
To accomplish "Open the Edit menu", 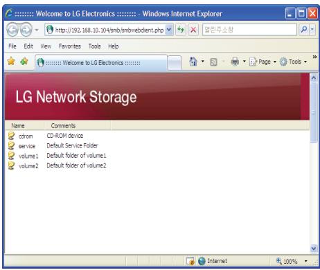I will tap(28, 46).
